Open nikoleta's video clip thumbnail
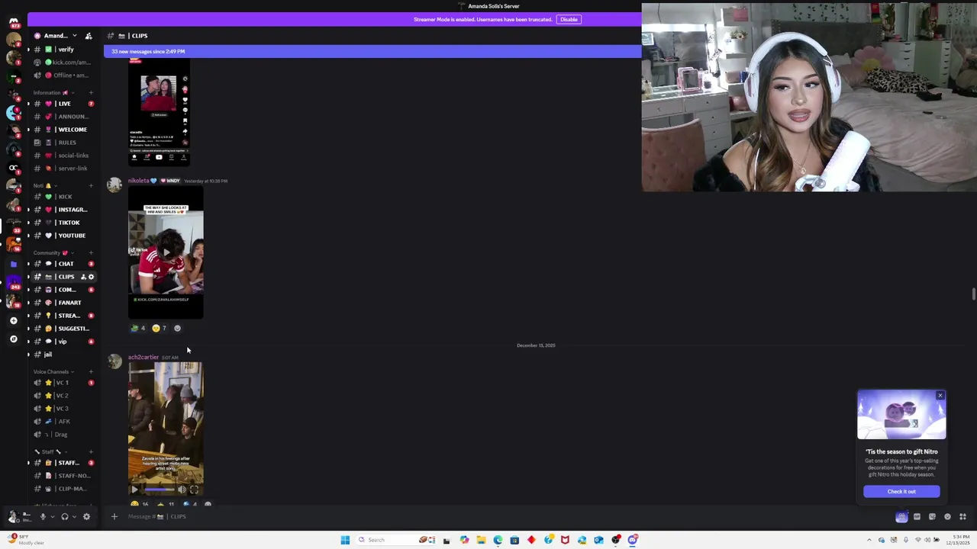Image resolution: width=977 pixels, height=549 pixels. [166, 252]
